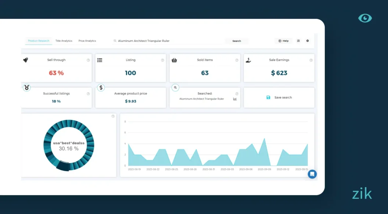Open settings via the gear icon
Image resolution: width=388 pixels, height=214 pixels.
point(307,41)
